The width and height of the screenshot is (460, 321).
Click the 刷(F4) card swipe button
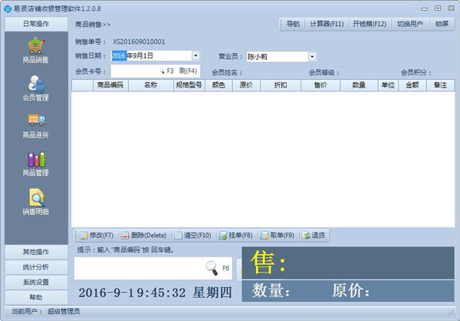coord(188,71)
